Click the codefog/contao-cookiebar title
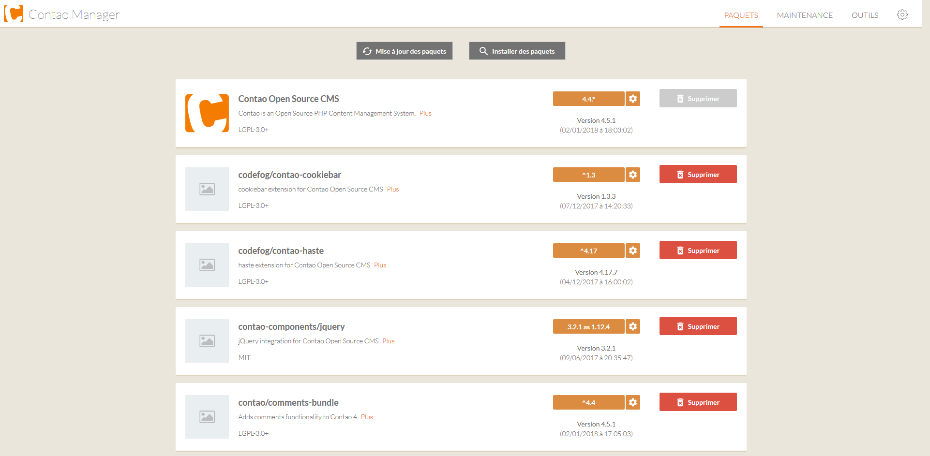The width and height of the screenshot is (930, 456). tap(289, 175)
